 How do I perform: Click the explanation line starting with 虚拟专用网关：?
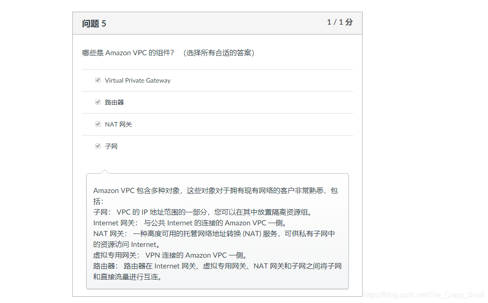[171, 255]
